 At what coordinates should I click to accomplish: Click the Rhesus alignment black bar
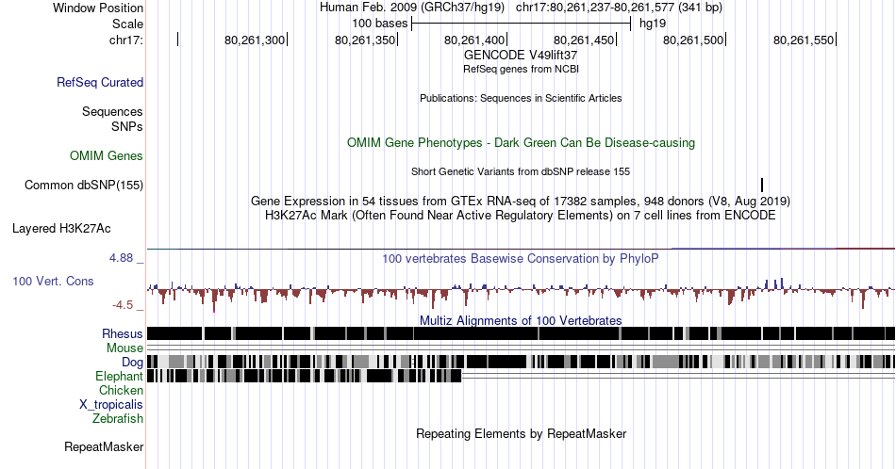pyautogui.click(x=521, y=333)
